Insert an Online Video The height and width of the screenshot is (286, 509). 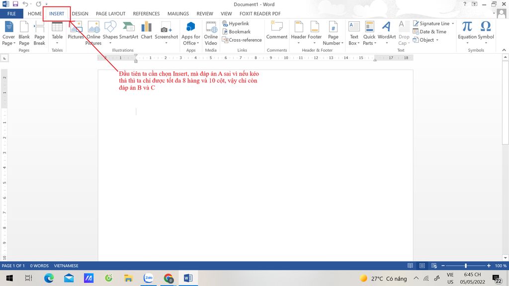click(211, 33)
